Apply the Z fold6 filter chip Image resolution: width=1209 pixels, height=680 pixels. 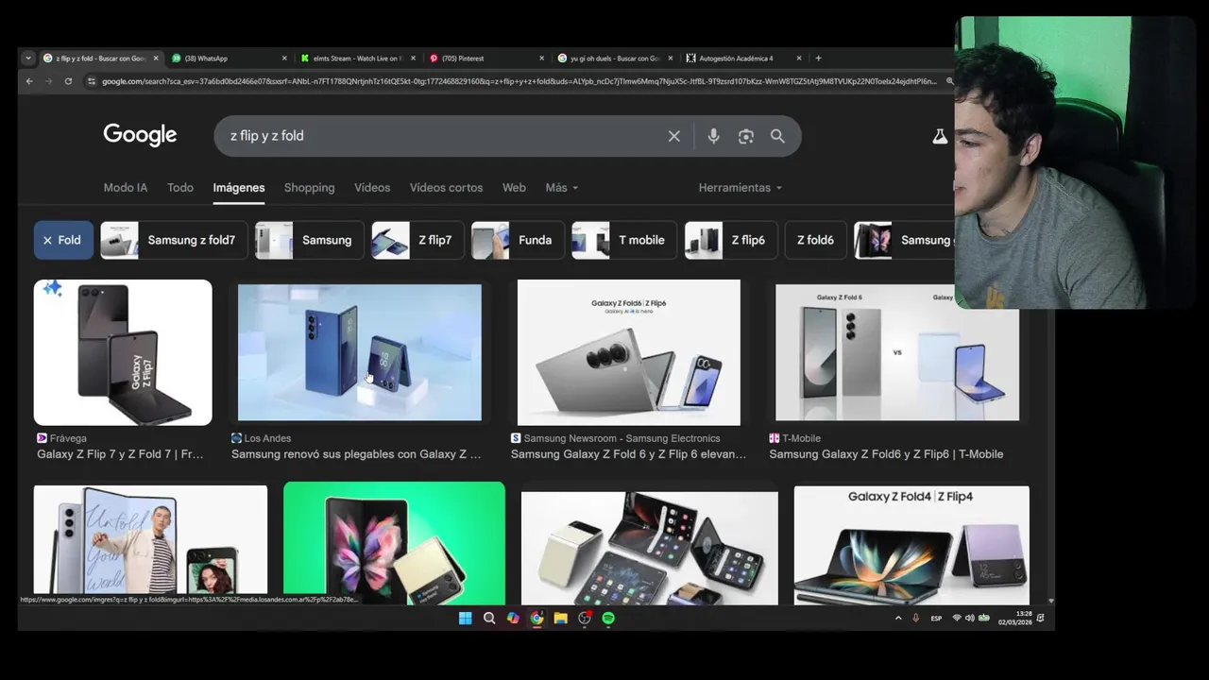point(815,240)
